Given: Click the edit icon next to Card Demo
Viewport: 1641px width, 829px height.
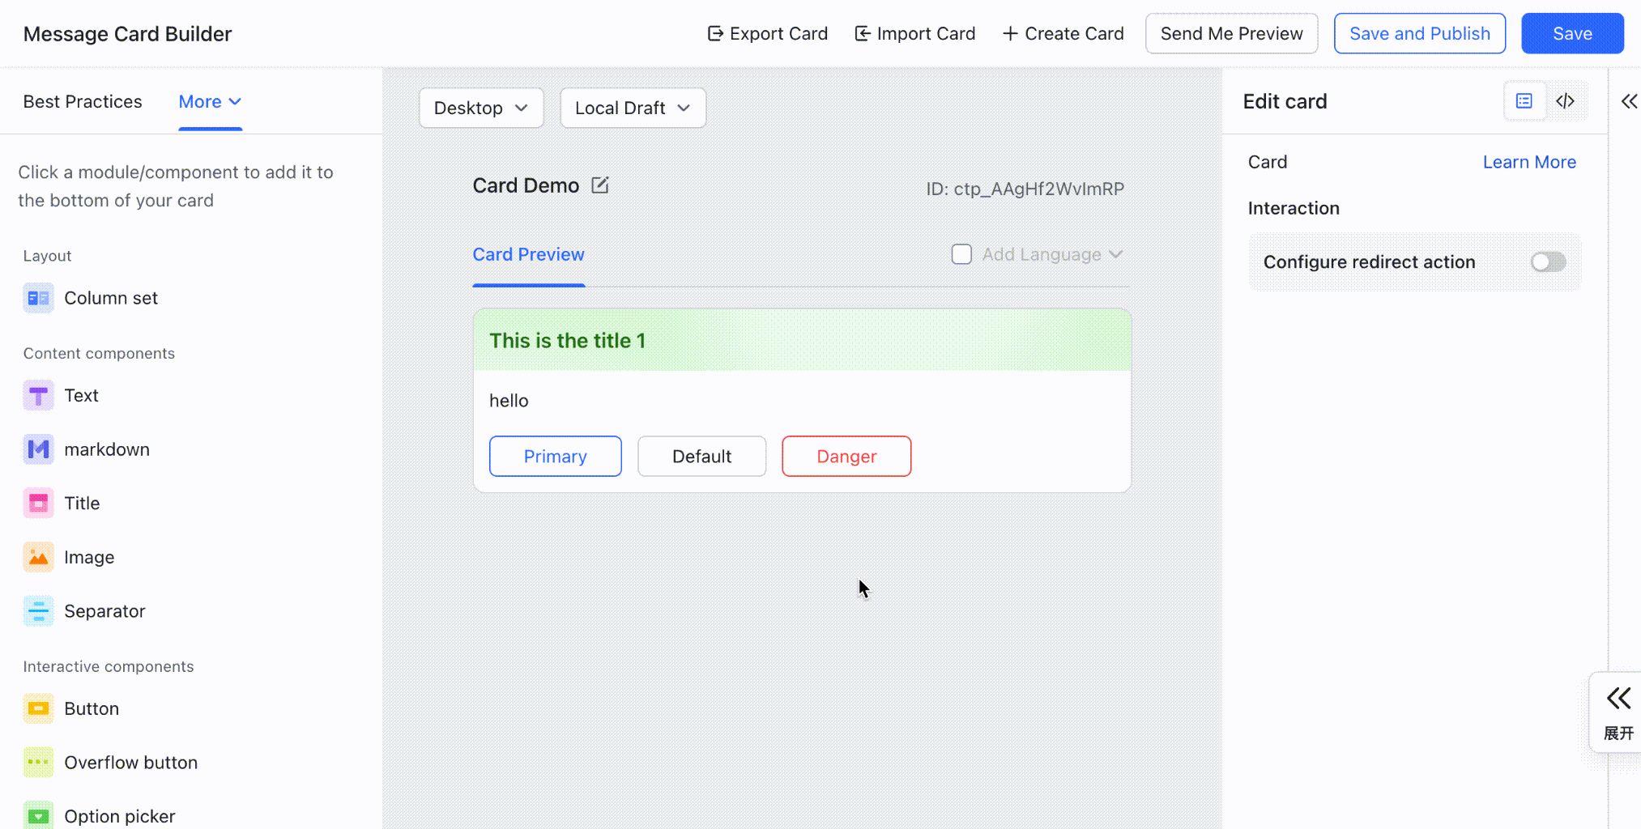Looking at the screenshot, I should point(599,185).
